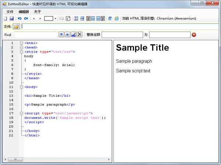The image size is (221, 165).
Task: Click into the 文件 path field
Action: 121,27
